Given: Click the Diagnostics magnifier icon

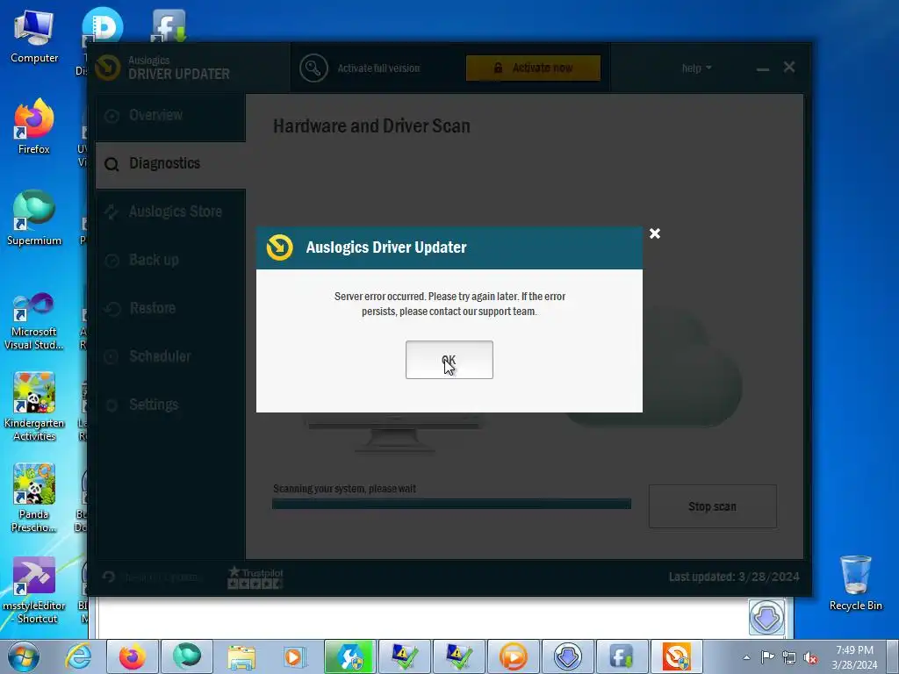Looking at the screenshot, I should coord(111,164).
